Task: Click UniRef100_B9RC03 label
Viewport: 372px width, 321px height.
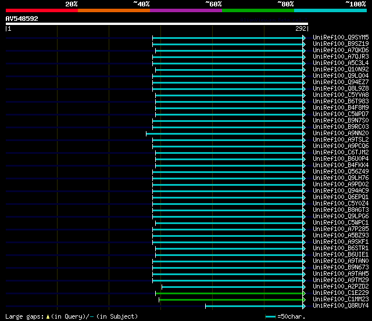Action: pyautogui.click(x=341, y=127)
